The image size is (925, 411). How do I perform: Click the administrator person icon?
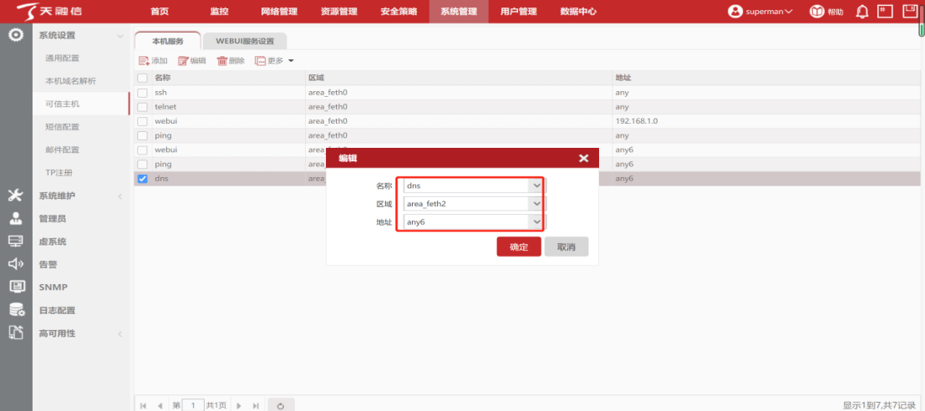click(16, 218)
